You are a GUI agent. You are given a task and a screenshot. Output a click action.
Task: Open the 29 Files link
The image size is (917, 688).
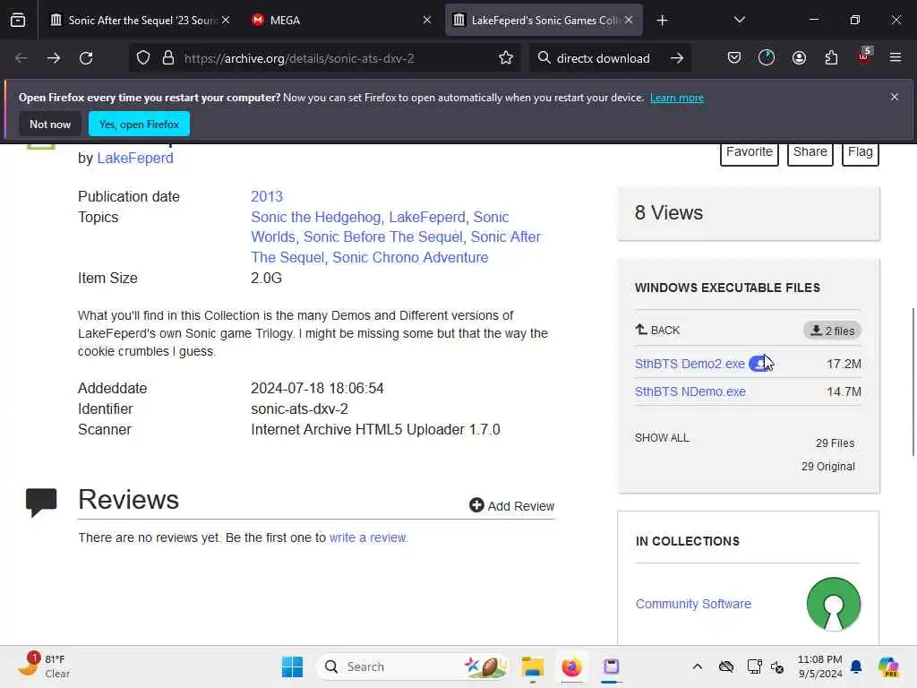pos(836,443)
